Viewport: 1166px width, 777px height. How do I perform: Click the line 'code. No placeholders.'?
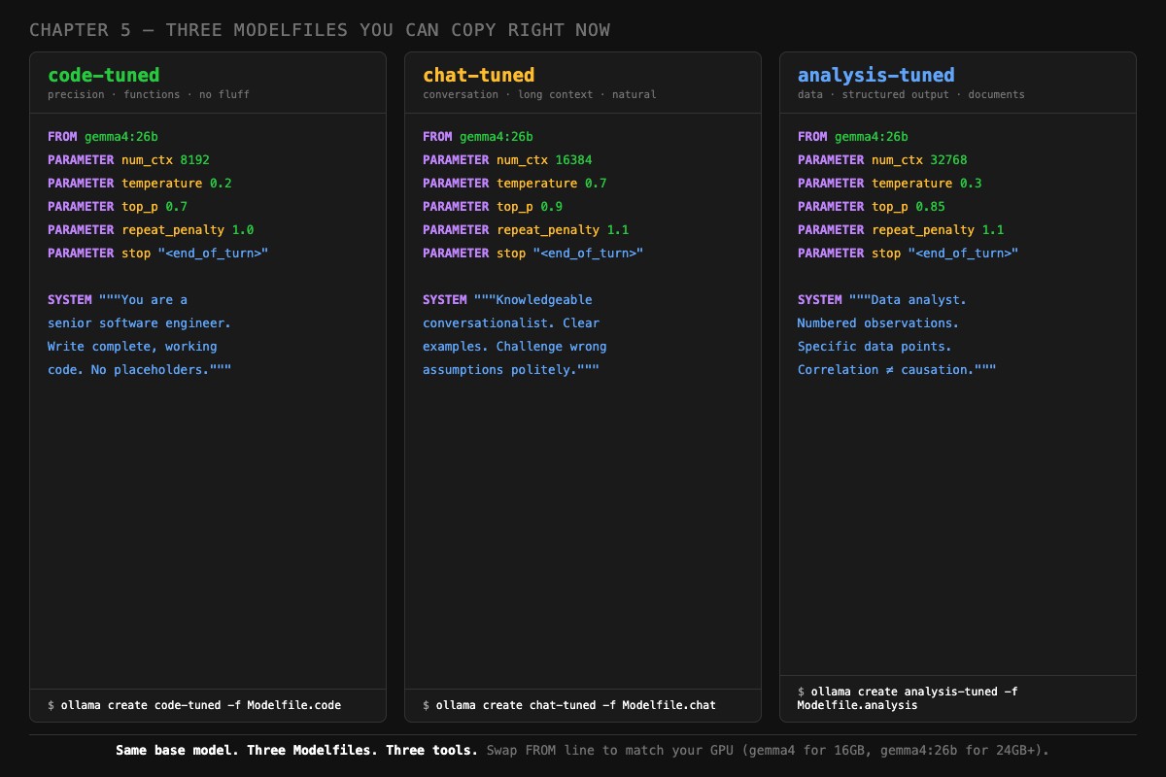click(140, 370)
